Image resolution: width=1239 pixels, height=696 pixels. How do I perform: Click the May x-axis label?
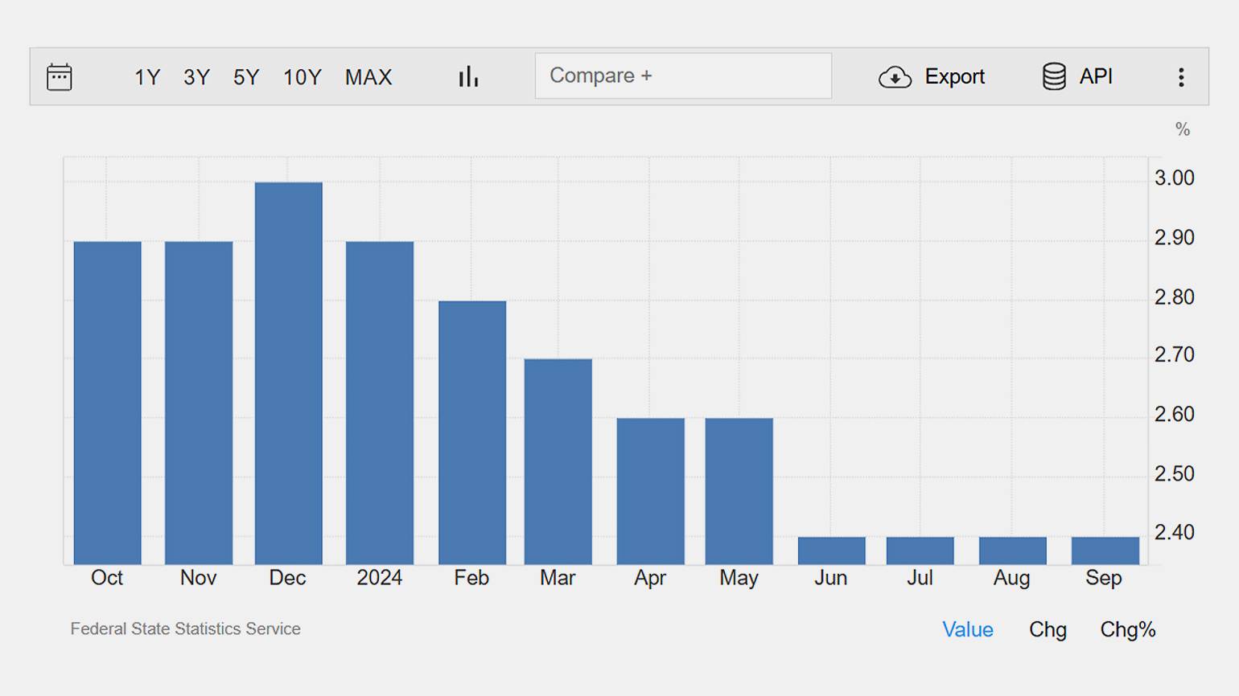coord(739,578)
